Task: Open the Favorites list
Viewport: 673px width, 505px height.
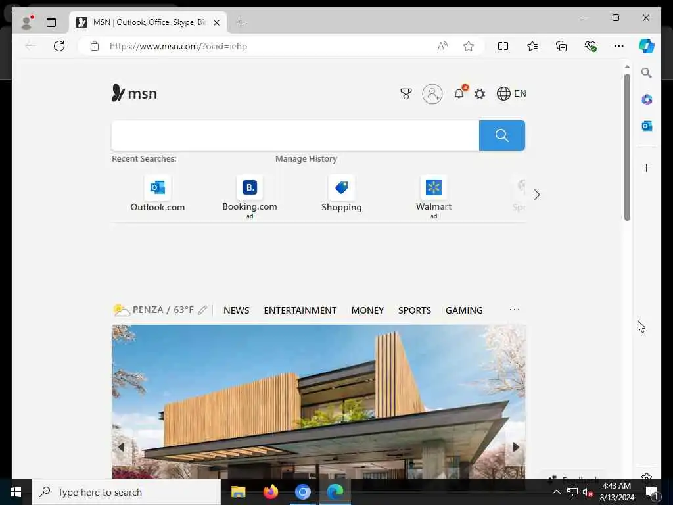Action: [532, 46]
